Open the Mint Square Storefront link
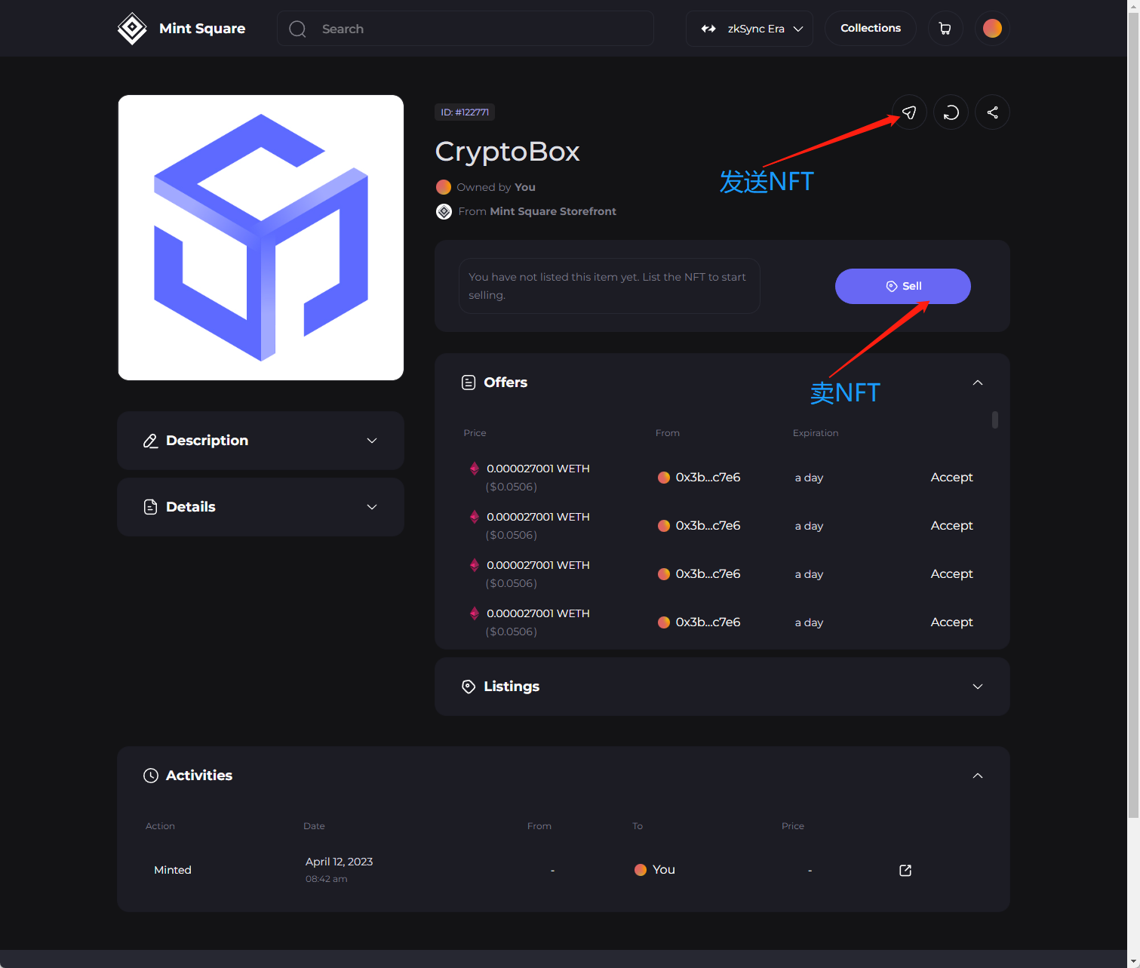 pyautogui.click(x=553, y=211)
